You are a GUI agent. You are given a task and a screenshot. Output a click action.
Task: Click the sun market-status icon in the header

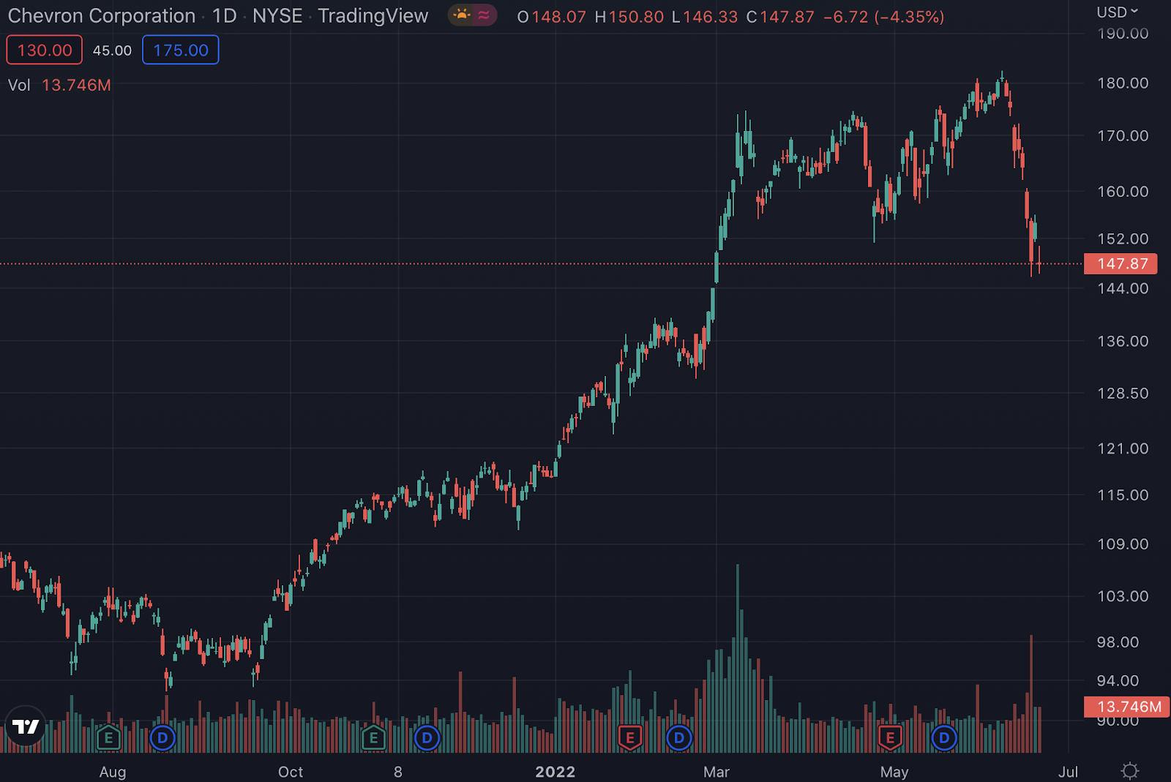(x=462, y=15)
